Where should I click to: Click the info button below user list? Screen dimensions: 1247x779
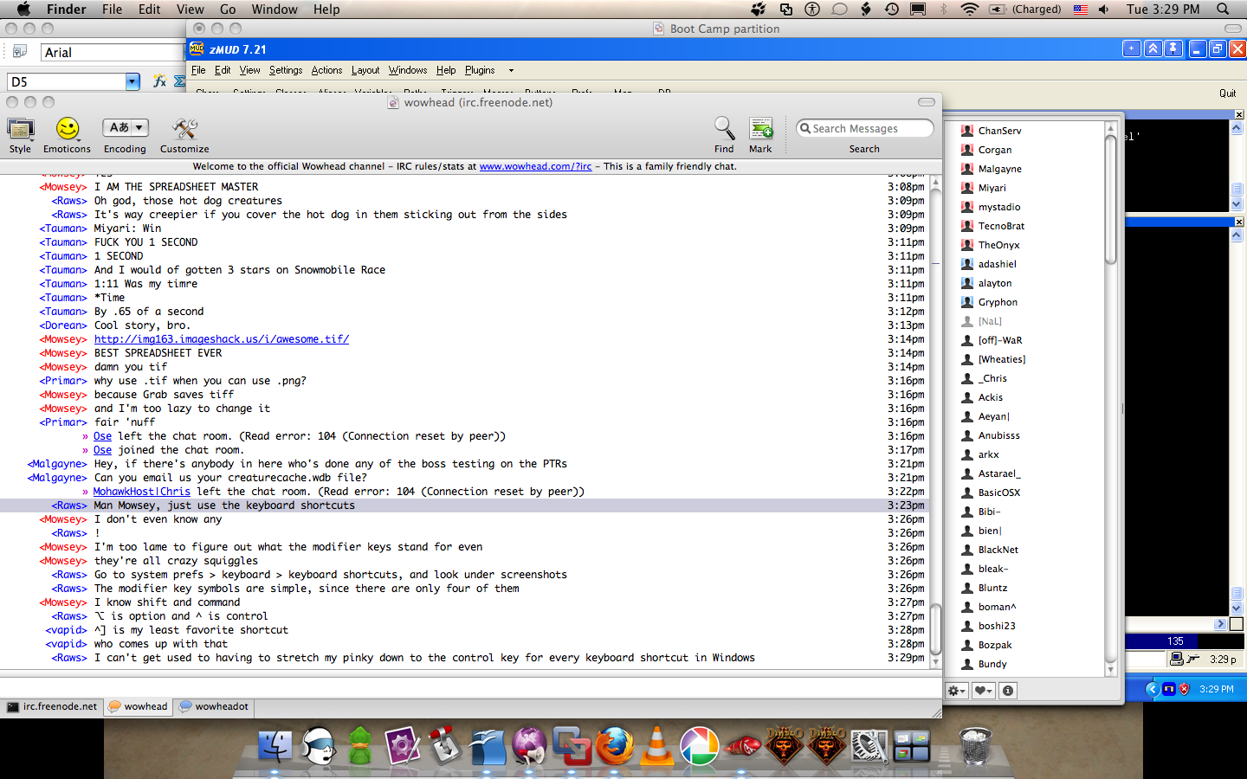[x=1007, y=691]
